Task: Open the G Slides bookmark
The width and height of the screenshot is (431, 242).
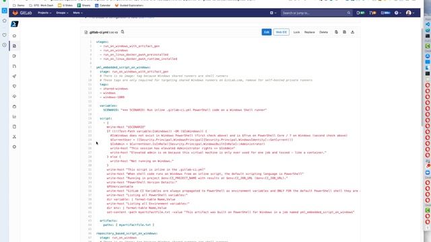Action: 65,5
